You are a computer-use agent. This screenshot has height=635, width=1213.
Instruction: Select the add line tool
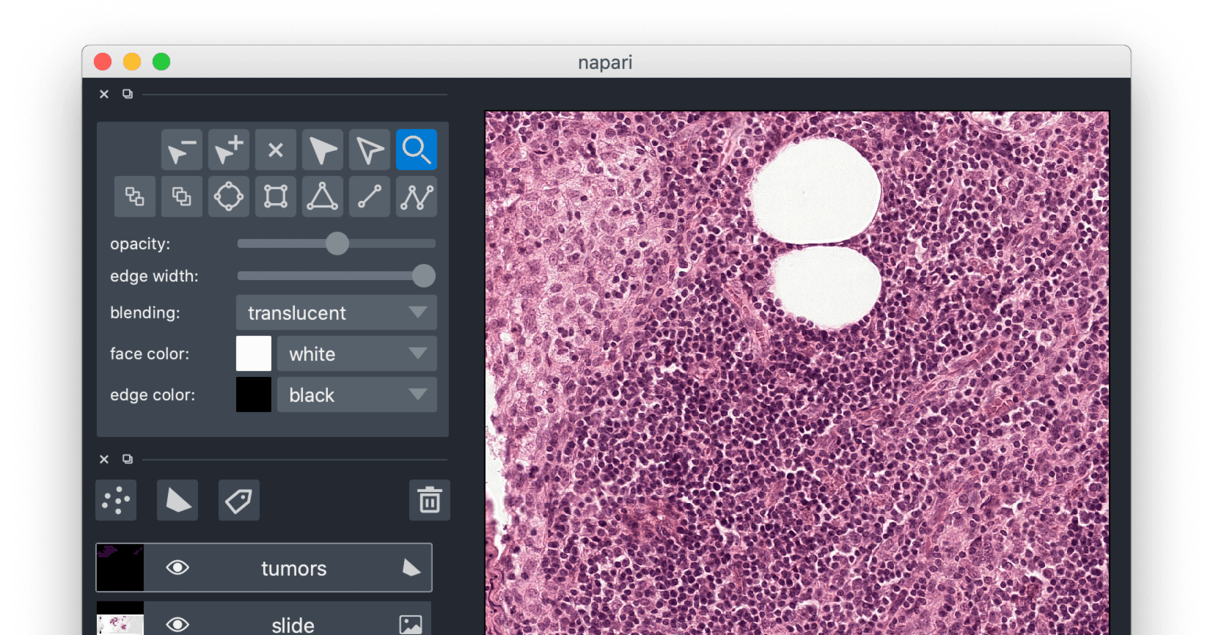tap(369, 197)
